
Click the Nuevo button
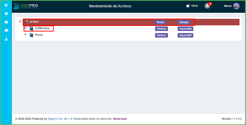point(161,22)
